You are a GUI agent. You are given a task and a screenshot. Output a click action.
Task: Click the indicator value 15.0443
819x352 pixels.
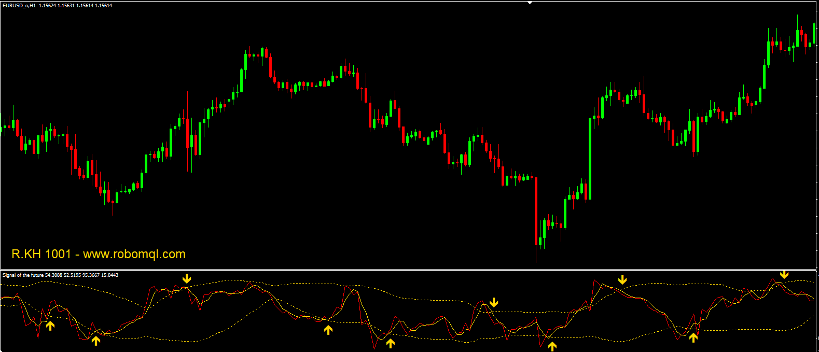click(x=109, y=275)
